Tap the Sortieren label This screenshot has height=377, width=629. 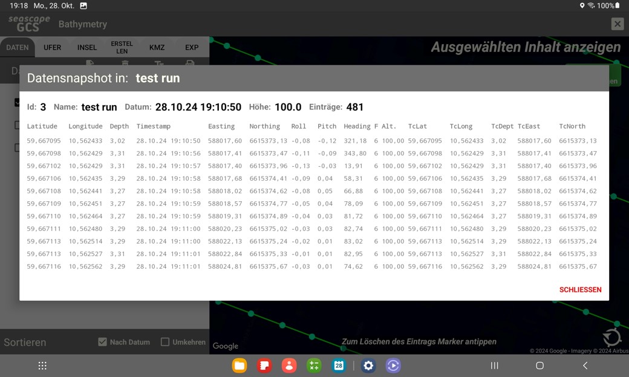tap(25, 342)
